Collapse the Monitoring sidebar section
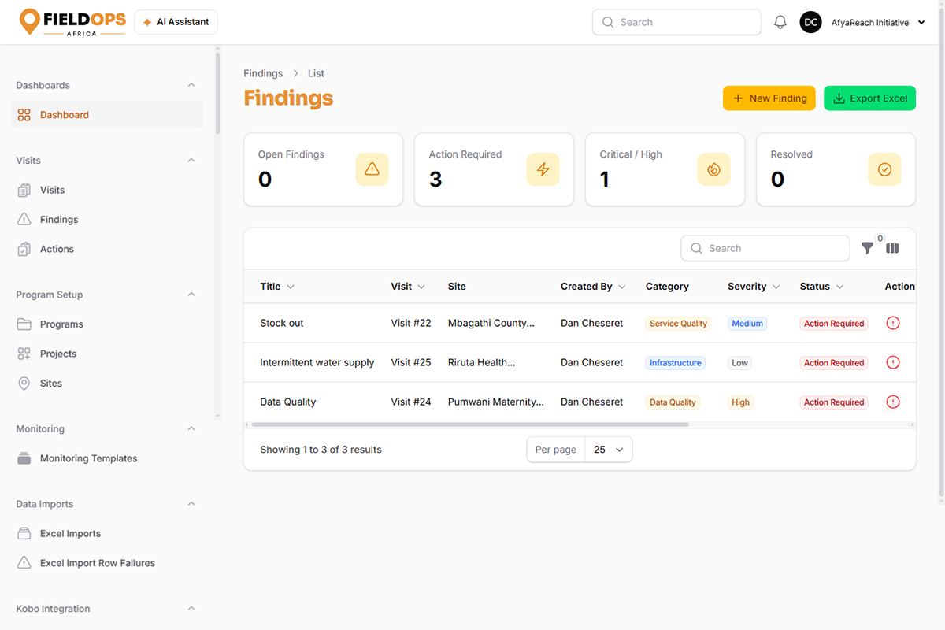The image size is (945, 630). coord(191,429)
